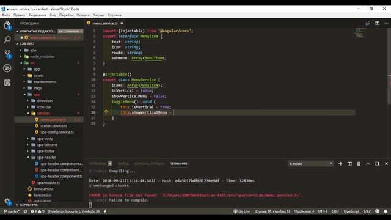Move the panel to the right side
Image resolution: width=391 pixels, height=220 pixels.
pyautogui.click(x=377, y=164)
